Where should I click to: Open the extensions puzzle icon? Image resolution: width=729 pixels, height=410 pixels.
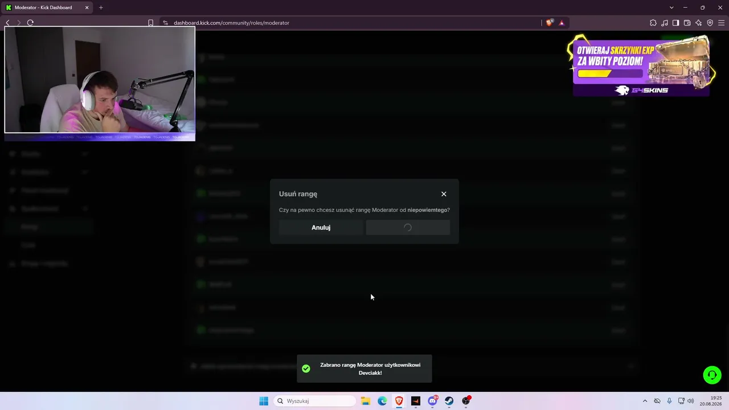tap(653, 23)
